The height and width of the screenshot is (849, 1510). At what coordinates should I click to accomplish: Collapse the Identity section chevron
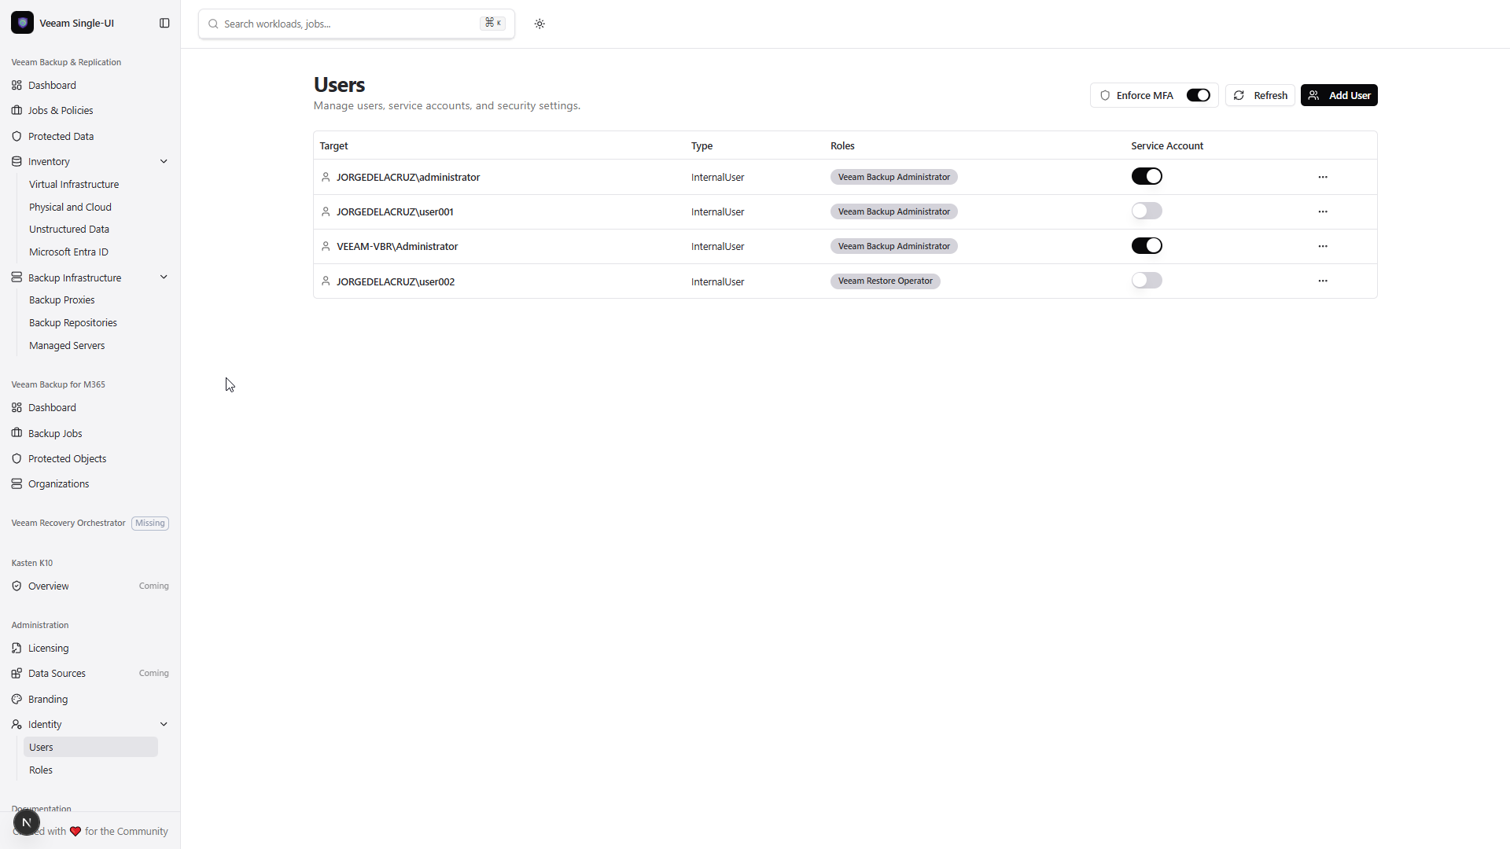click(164, 724)
